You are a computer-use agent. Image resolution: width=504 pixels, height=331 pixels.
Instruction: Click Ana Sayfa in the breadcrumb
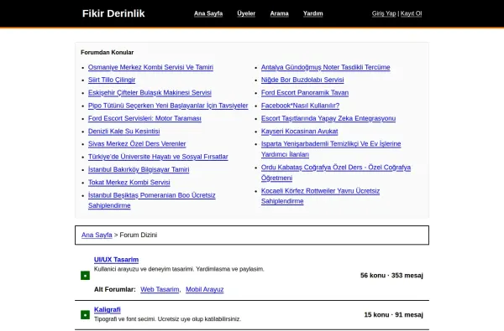click(x=97, y=235)
